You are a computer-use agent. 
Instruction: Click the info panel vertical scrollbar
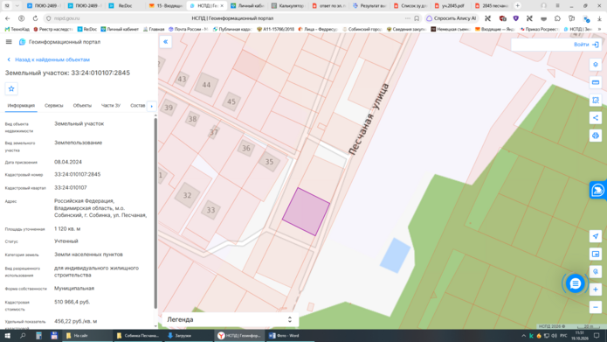pos(155,213)
